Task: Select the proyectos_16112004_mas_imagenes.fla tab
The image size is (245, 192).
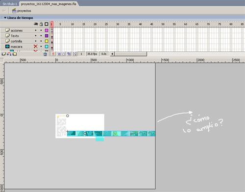Action: pos(49,4)
